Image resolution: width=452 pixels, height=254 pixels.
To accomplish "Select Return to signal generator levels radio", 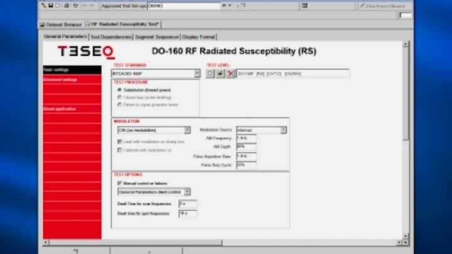I will 119,105.
